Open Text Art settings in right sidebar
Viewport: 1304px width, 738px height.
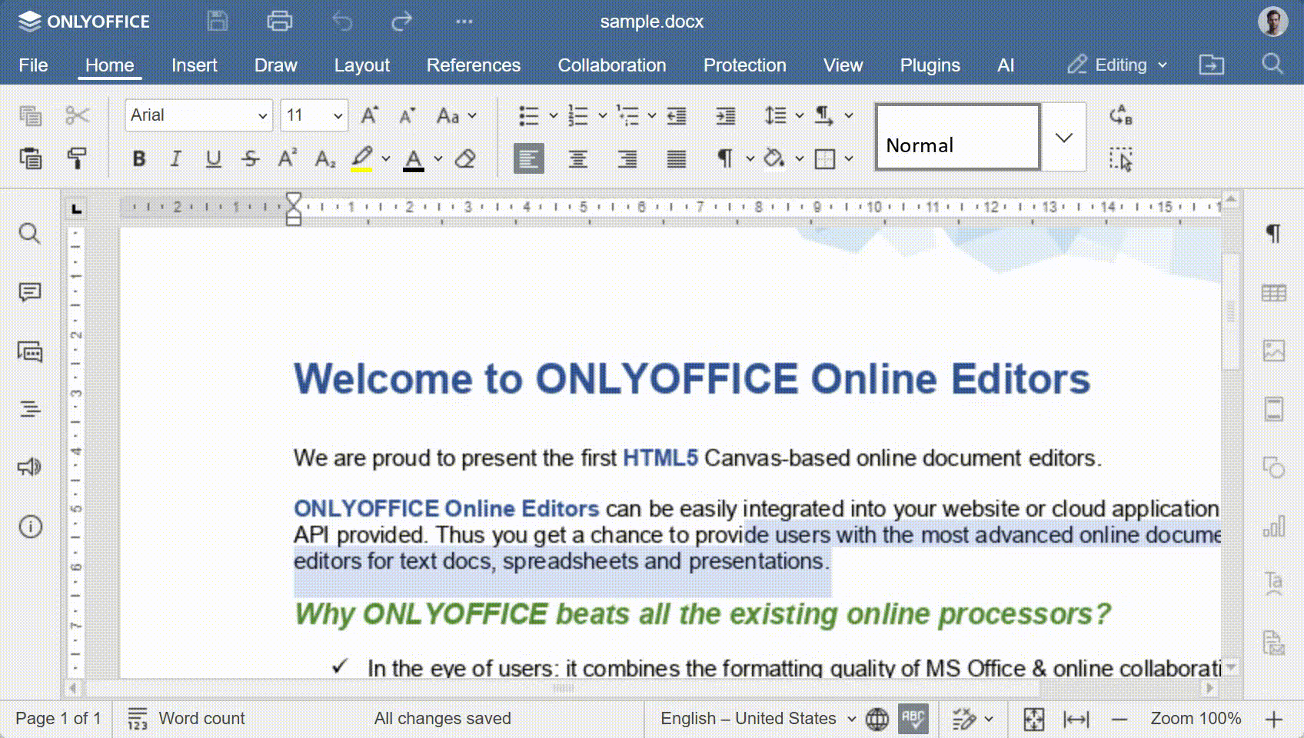pyautogui.click(x=1274, y=583)
